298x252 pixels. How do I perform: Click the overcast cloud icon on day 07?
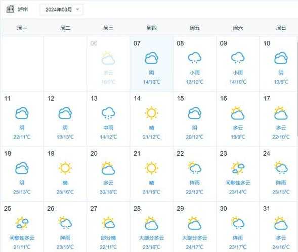coord(151,58)
